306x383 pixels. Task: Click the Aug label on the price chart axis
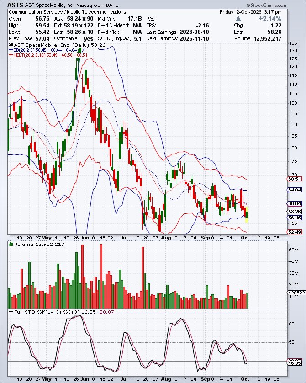pyautogui.click(x=166, y=238)
